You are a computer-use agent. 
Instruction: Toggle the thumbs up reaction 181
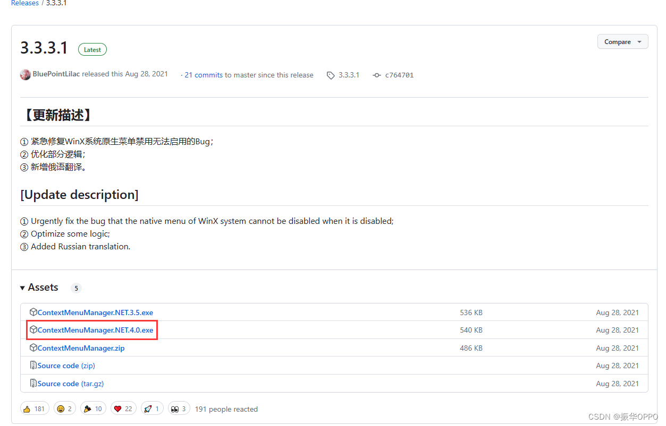[35, 409]
